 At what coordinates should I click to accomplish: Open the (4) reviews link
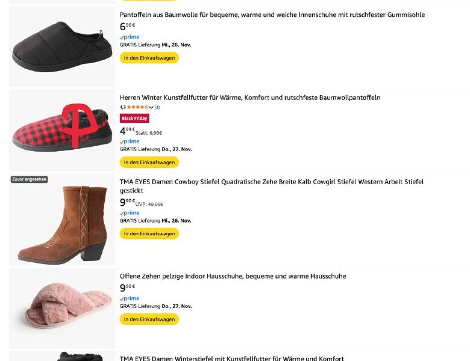click(157, 108)
